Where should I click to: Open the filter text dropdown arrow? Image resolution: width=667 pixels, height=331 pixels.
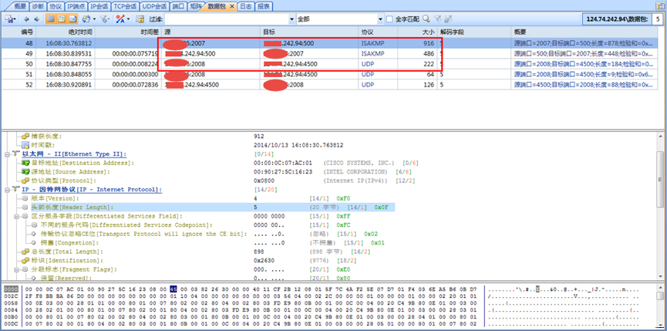[x=289, y=18]
